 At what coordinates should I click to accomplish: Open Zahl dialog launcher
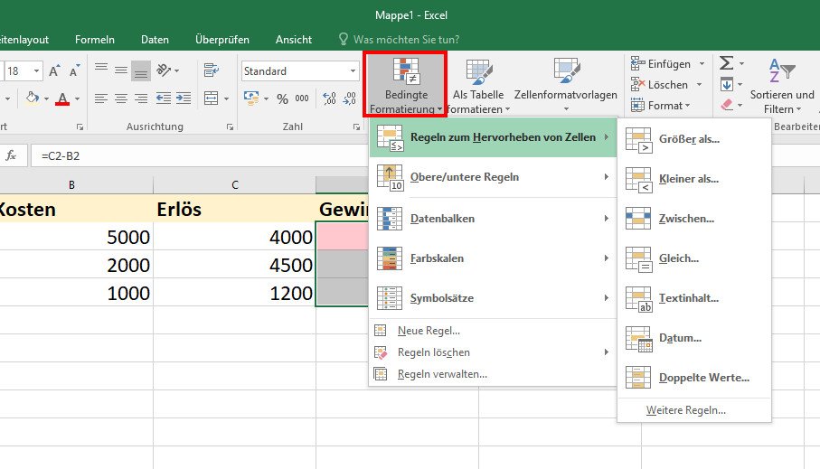[356, 127]
